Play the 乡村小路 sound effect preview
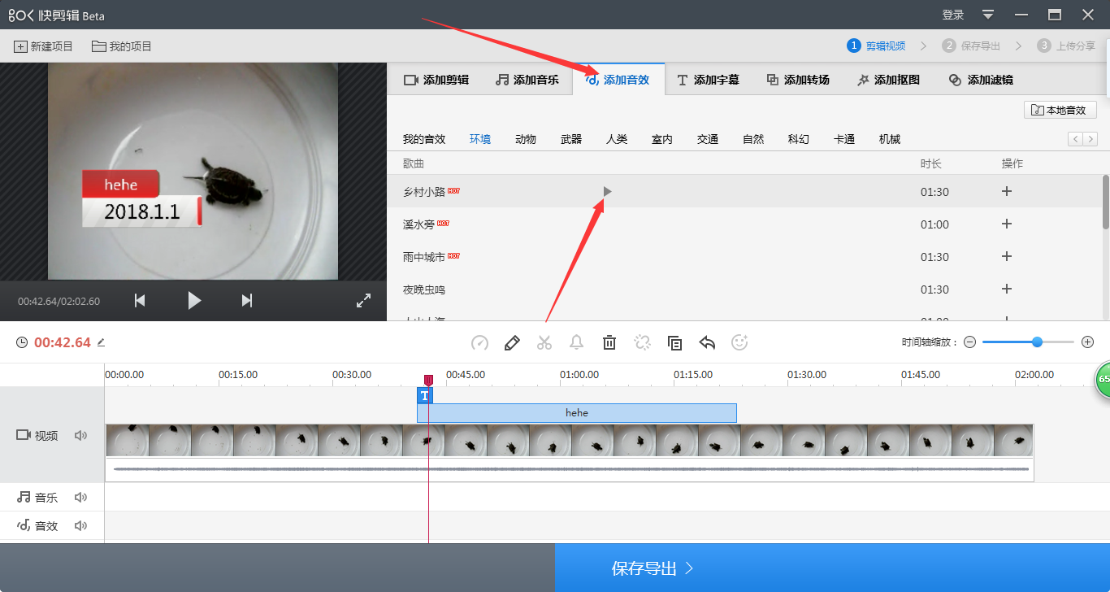 point(607,191)
